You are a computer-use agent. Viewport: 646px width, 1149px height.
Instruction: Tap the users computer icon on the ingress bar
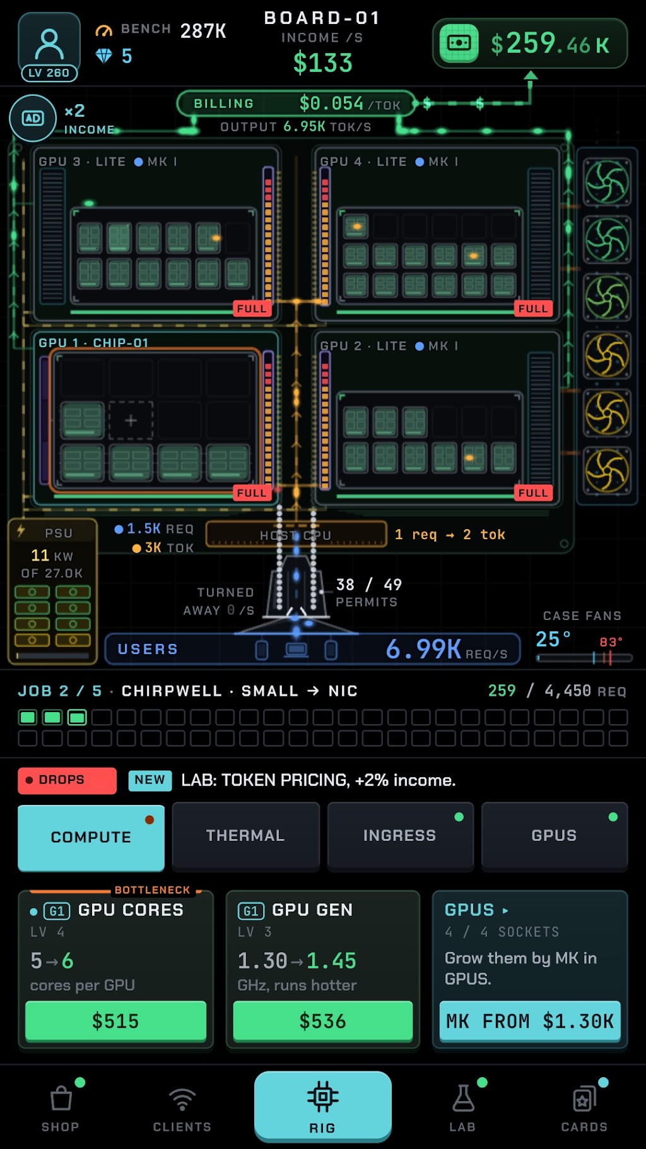click(297, 649)
